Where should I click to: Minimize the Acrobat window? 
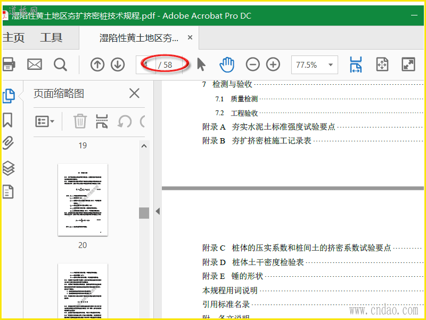(x=414, y=15)
